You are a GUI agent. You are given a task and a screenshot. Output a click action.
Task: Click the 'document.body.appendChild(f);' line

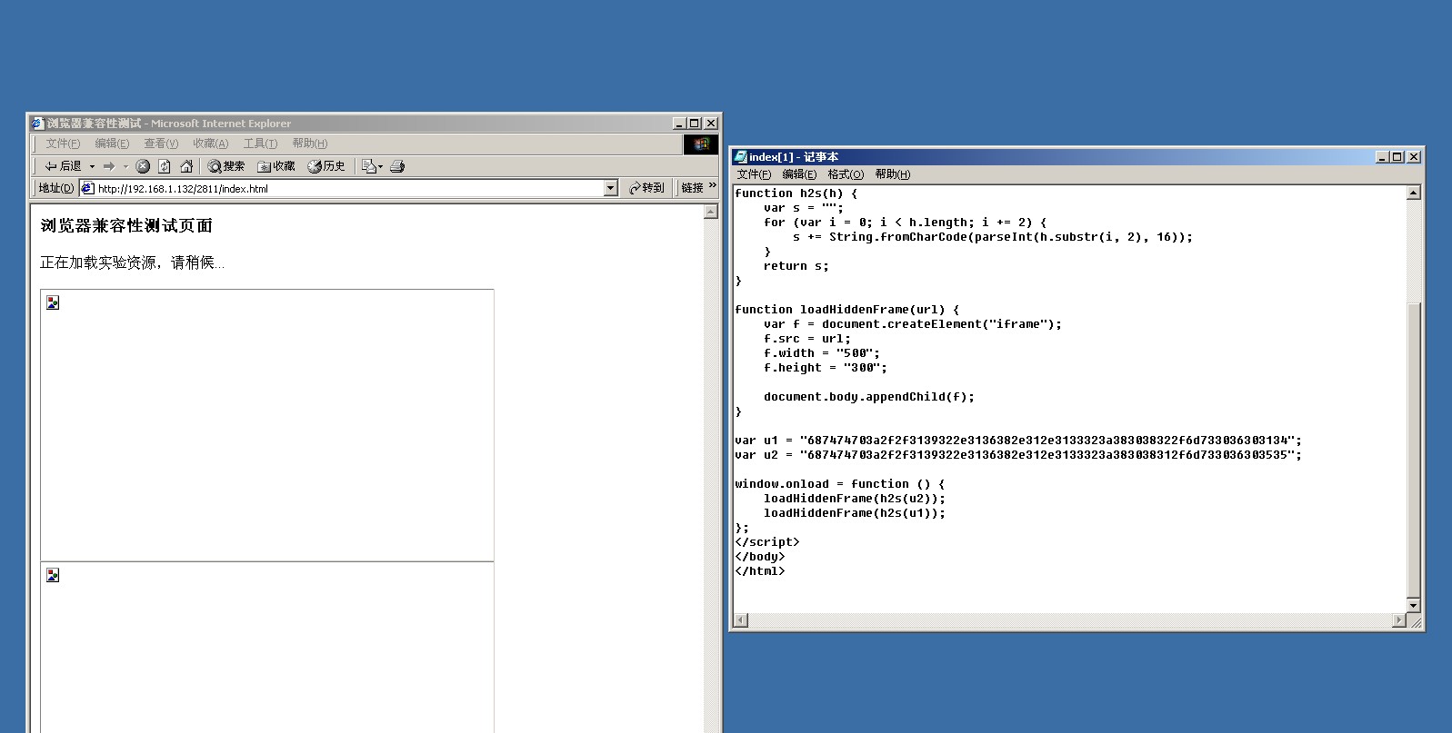click(x=869, y=397)
